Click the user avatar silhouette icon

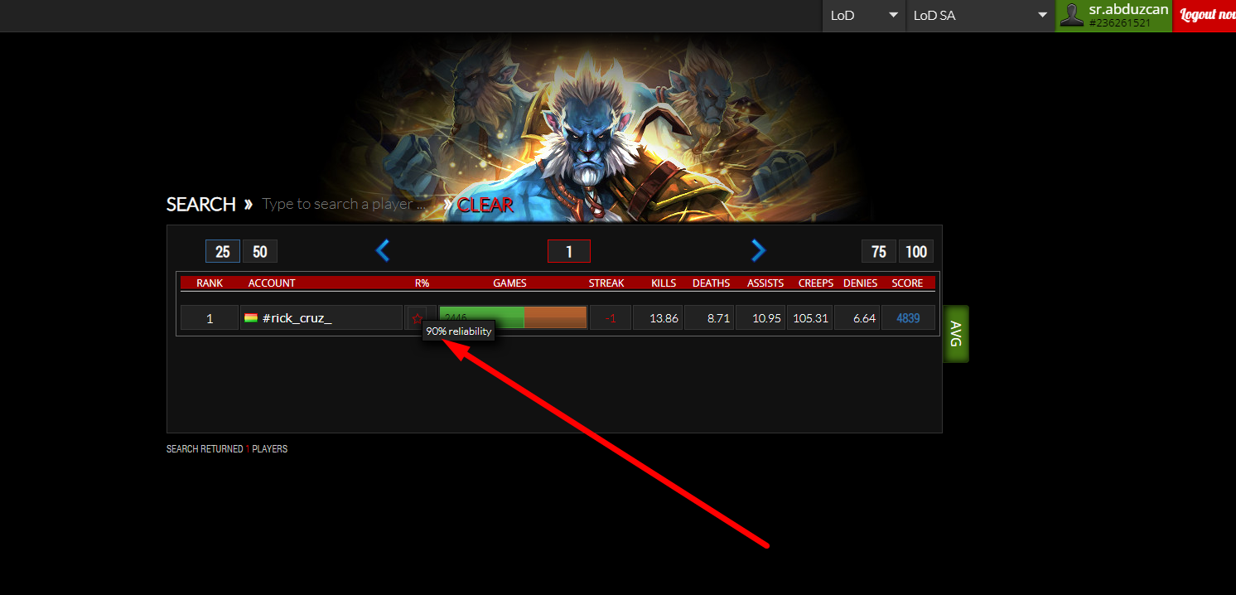tap(1072, 16)
